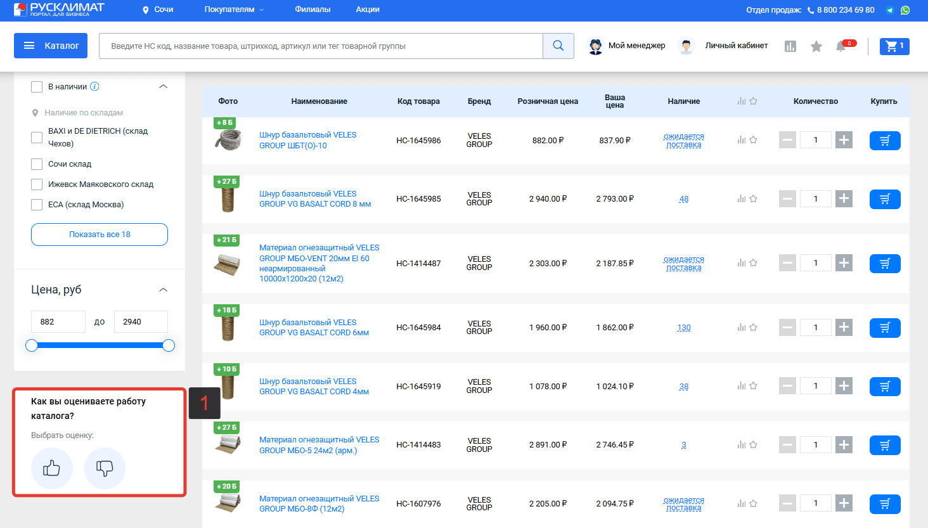This screenshot has height=528, width=928.
Task: Click the right price slider handle
Action: tap(169, 345)
